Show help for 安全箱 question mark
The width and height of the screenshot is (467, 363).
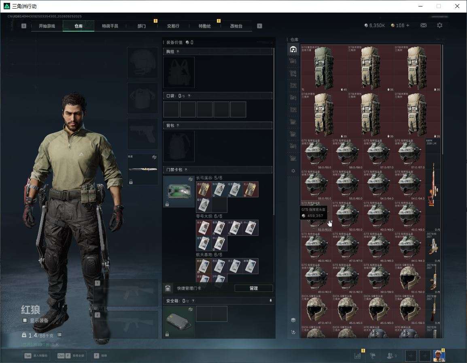(193, 301)
